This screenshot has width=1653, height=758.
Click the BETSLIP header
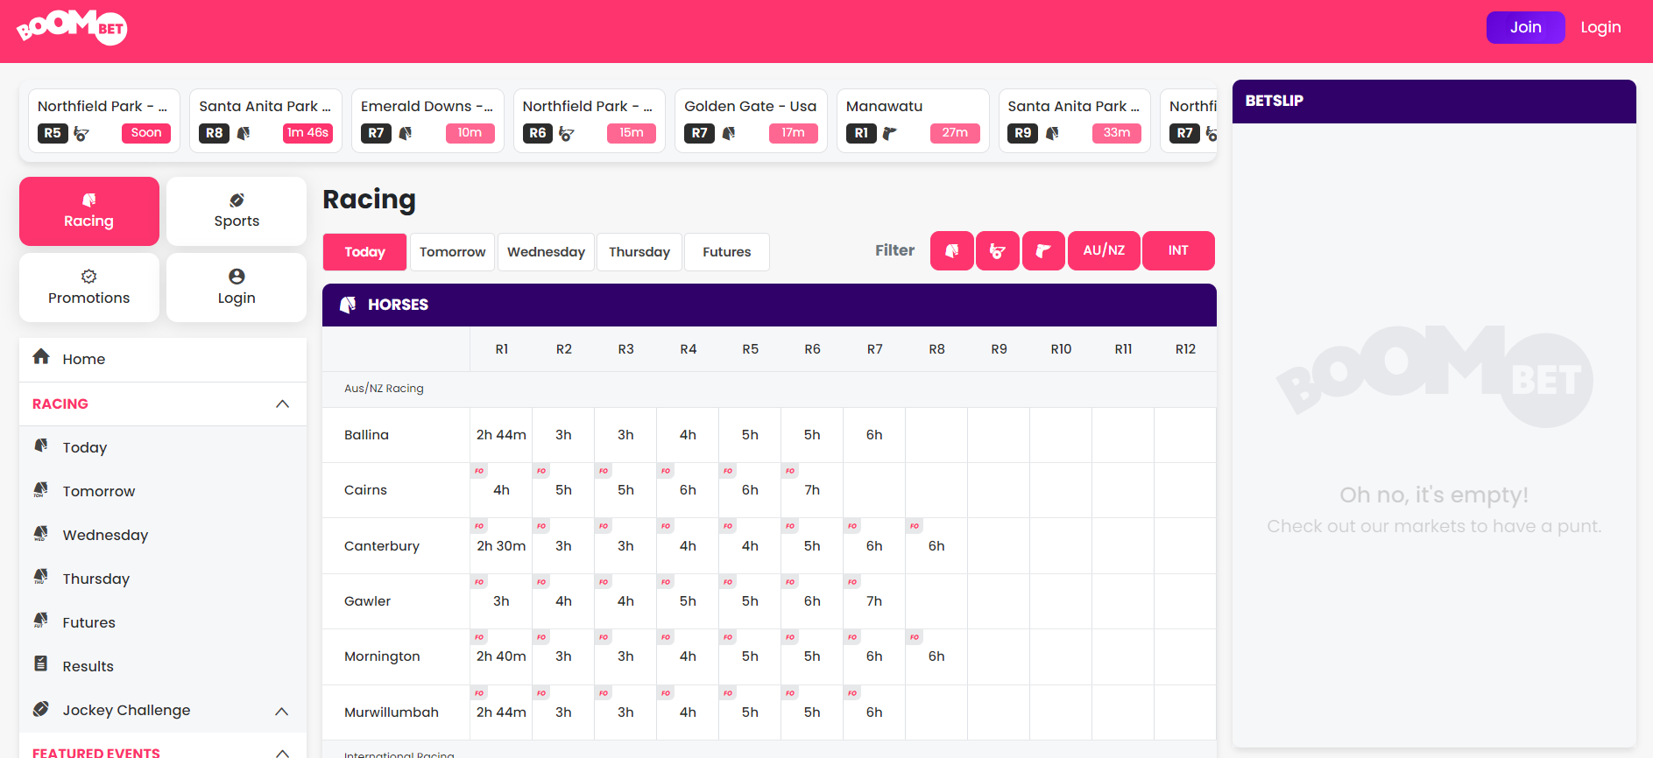pyautogui.click(x=1434, y=102)
